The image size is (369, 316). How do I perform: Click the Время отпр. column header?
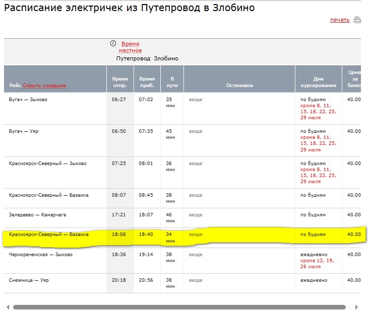click(x=120, y=82)
